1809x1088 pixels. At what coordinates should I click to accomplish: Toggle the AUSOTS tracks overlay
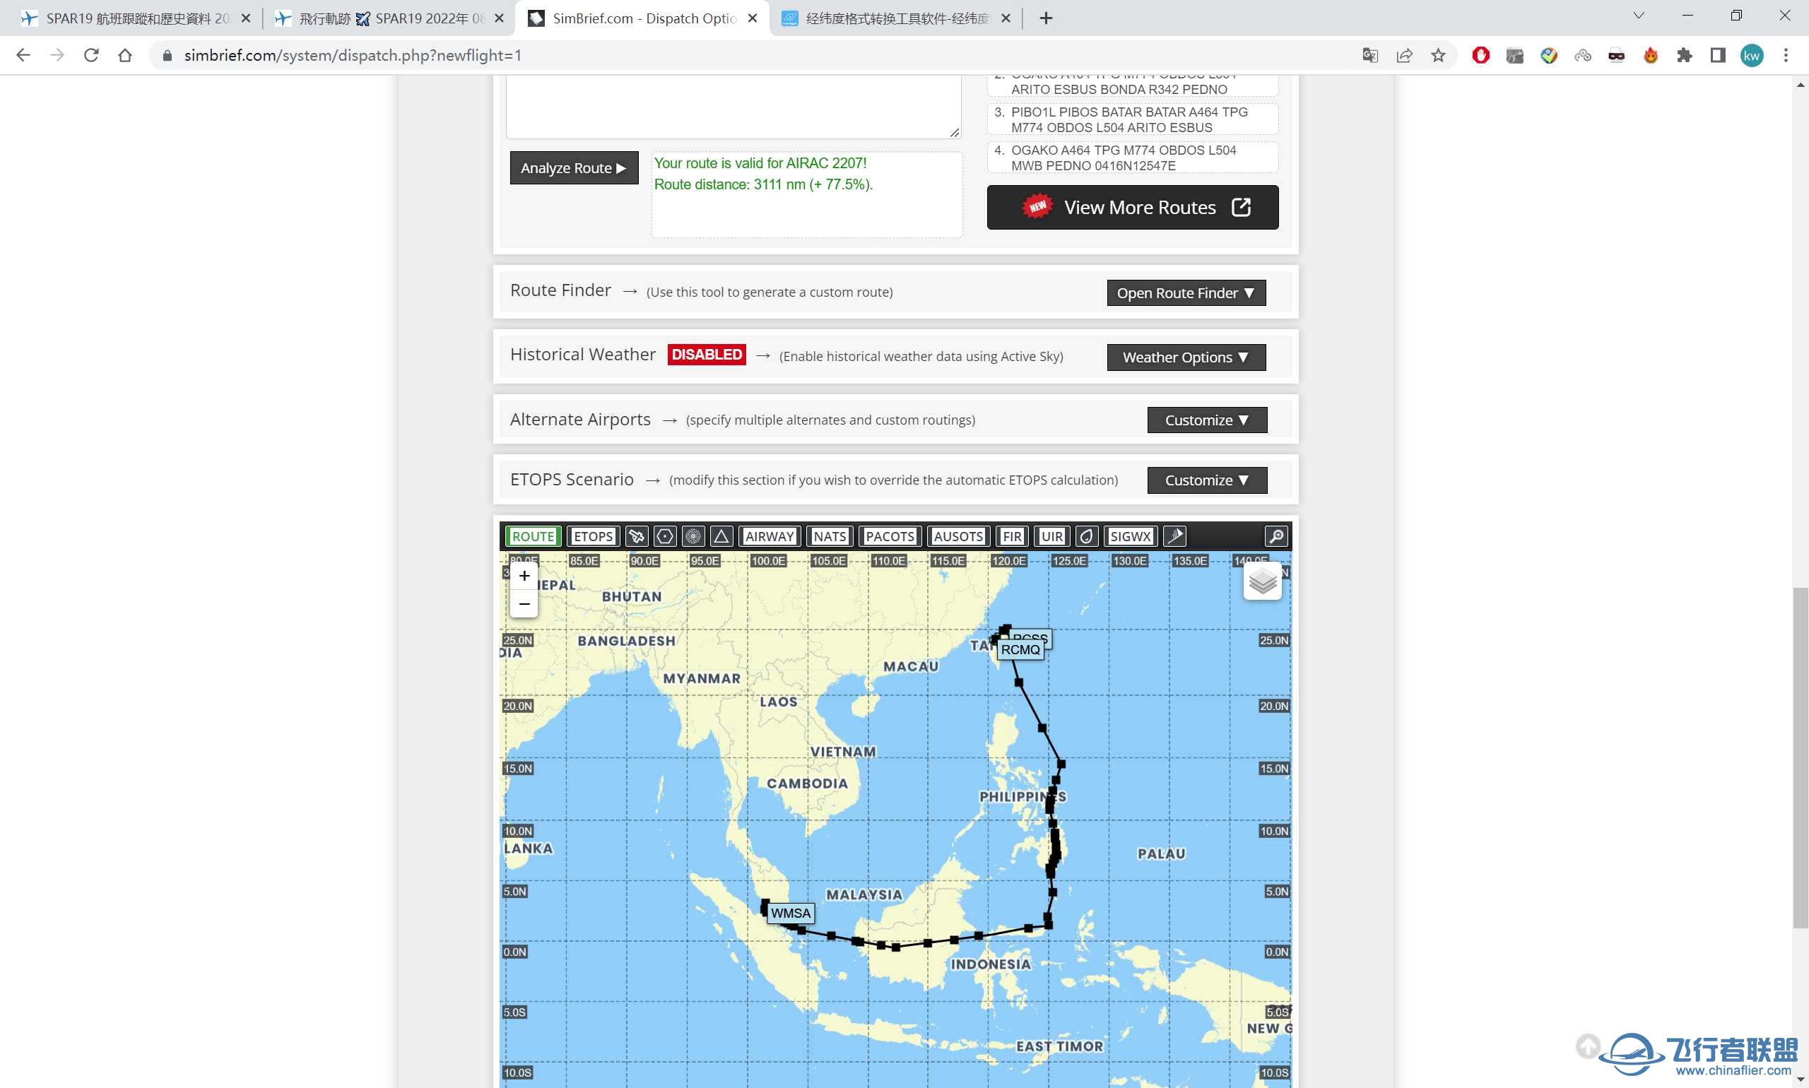coord(957,536)
